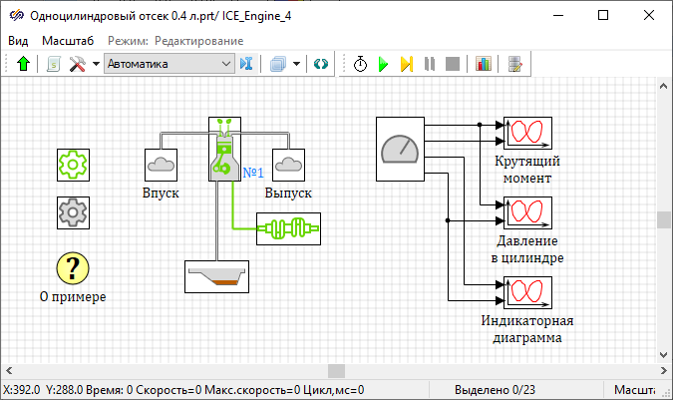673x400 pixels.
Task: Select the green cylinder piston block №1
Action: coord(224,150)
